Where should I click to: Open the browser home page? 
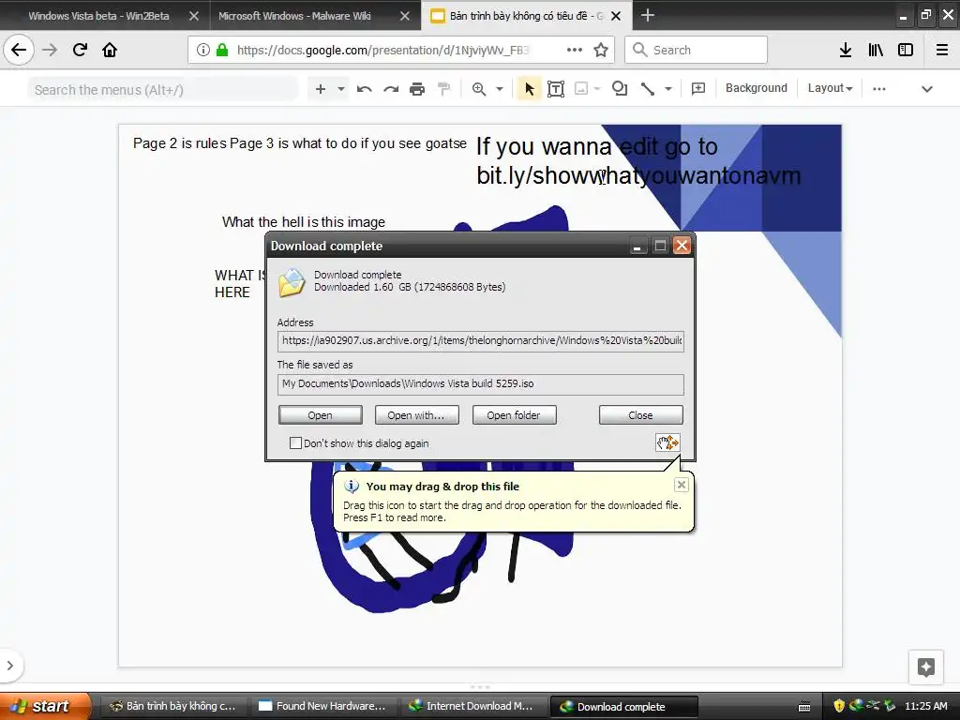coord(110,50)
